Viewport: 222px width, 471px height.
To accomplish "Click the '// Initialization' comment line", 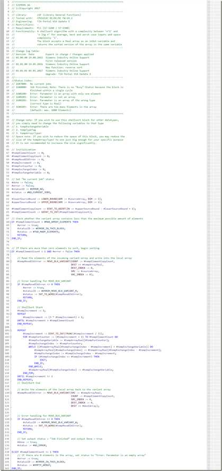I will coord(23,149).
